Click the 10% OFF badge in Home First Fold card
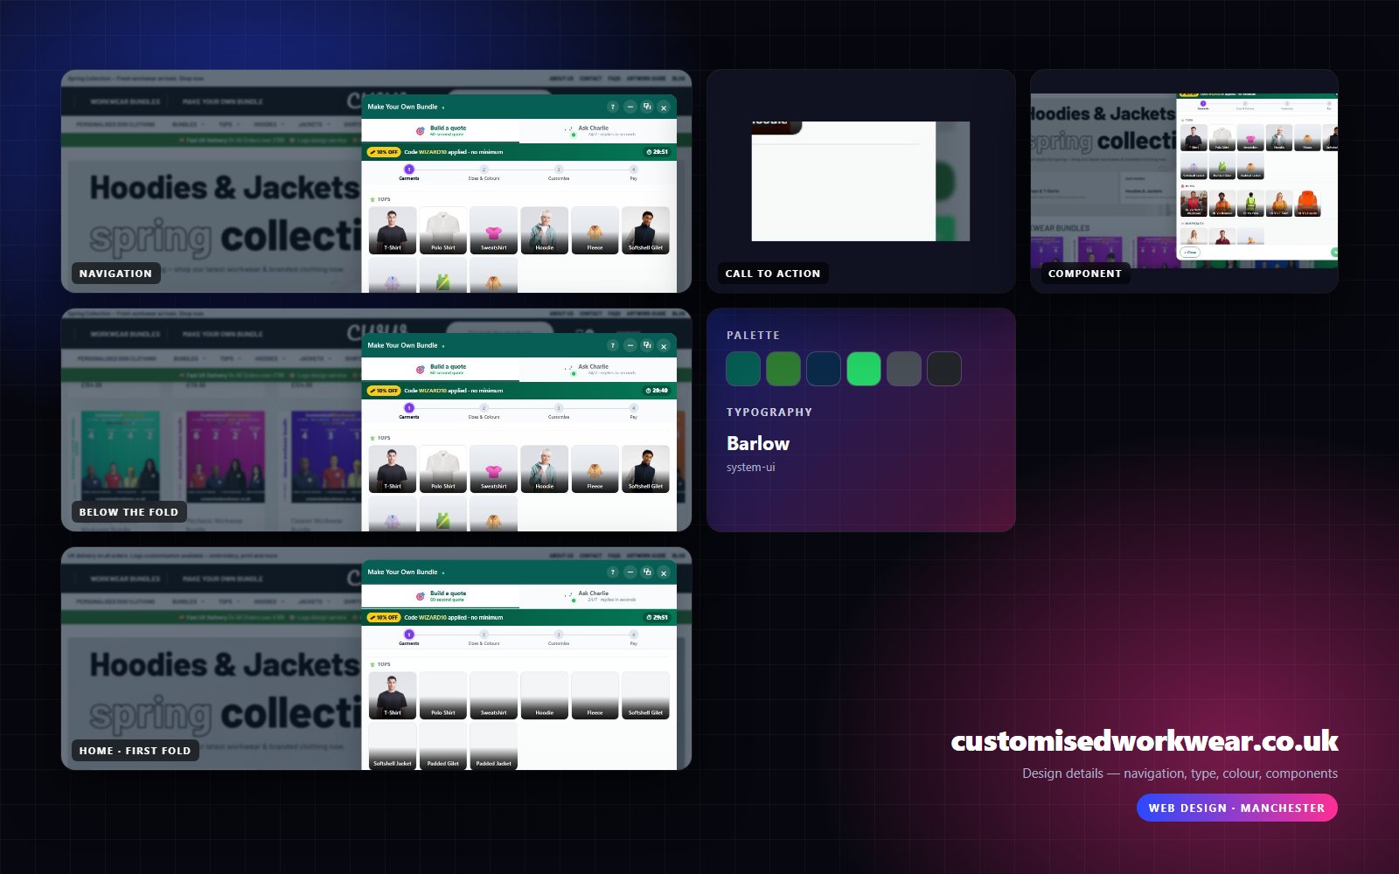This screenshot has width=1399, height=874. pyautogui.click(x=384, y=617)
